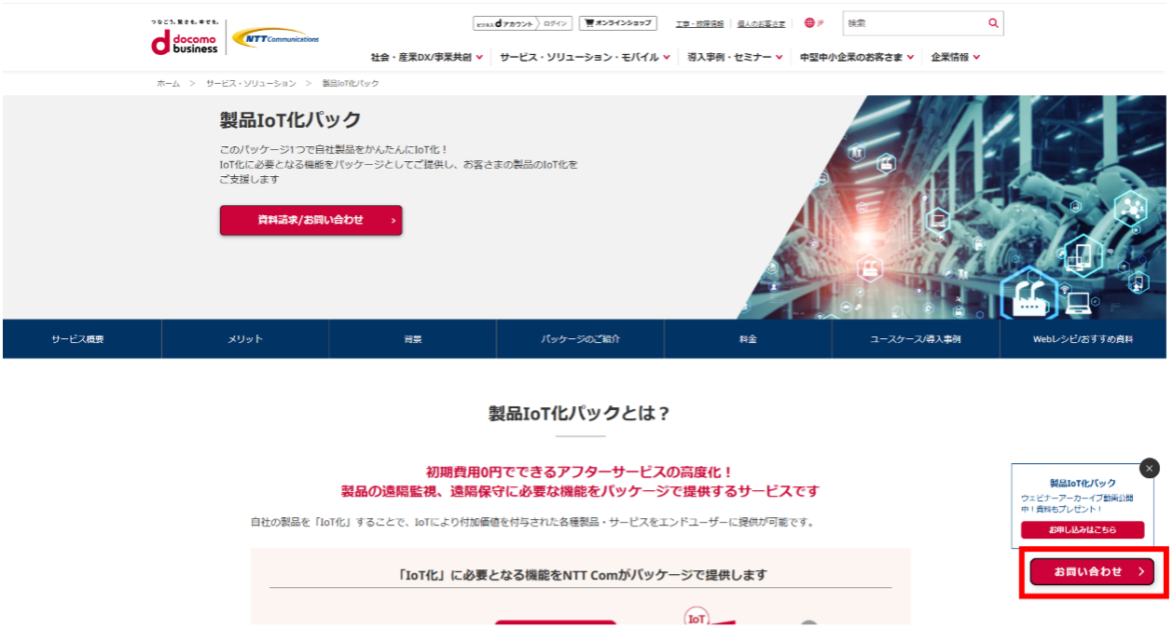Open the Webレシピ/おすすめ資料 tab

1084,339
